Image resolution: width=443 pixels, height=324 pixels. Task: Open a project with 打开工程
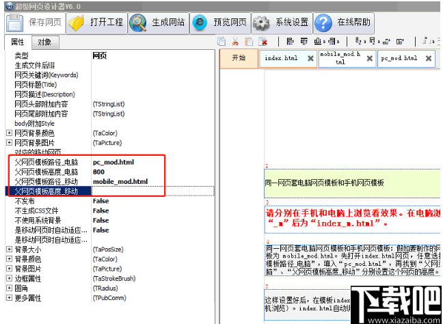pos(97,23)
